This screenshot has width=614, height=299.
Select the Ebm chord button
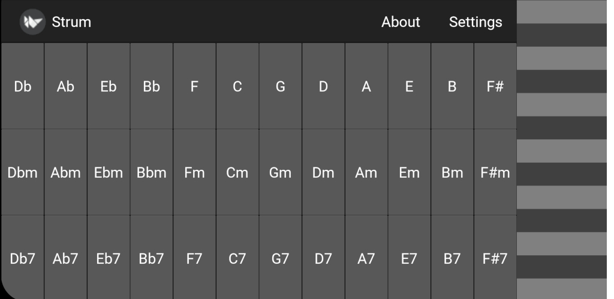[109, 173]
